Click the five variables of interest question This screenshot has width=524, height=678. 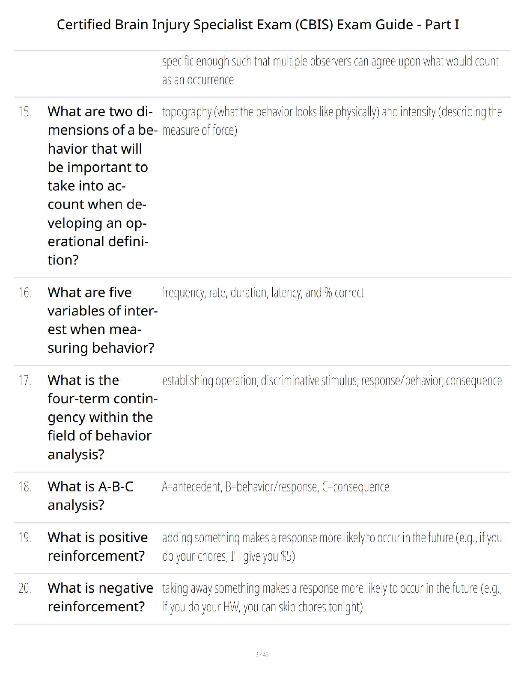102,320
